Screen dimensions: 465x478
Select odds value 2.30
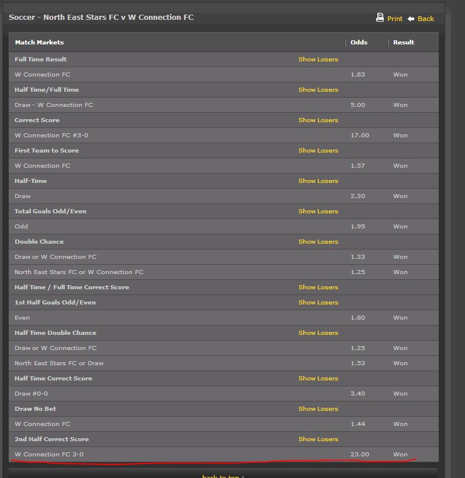358,196
